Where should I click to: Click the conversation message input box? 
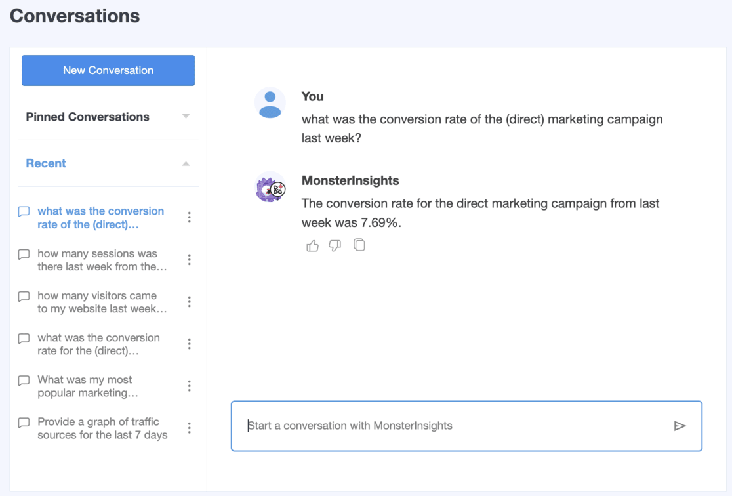click(x=459, y=426)
